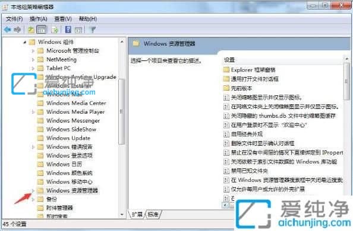The height and width of the screenshot is (231, 353).
Task: Toggle the show/hide console tree icon
Action: (41, 30)
